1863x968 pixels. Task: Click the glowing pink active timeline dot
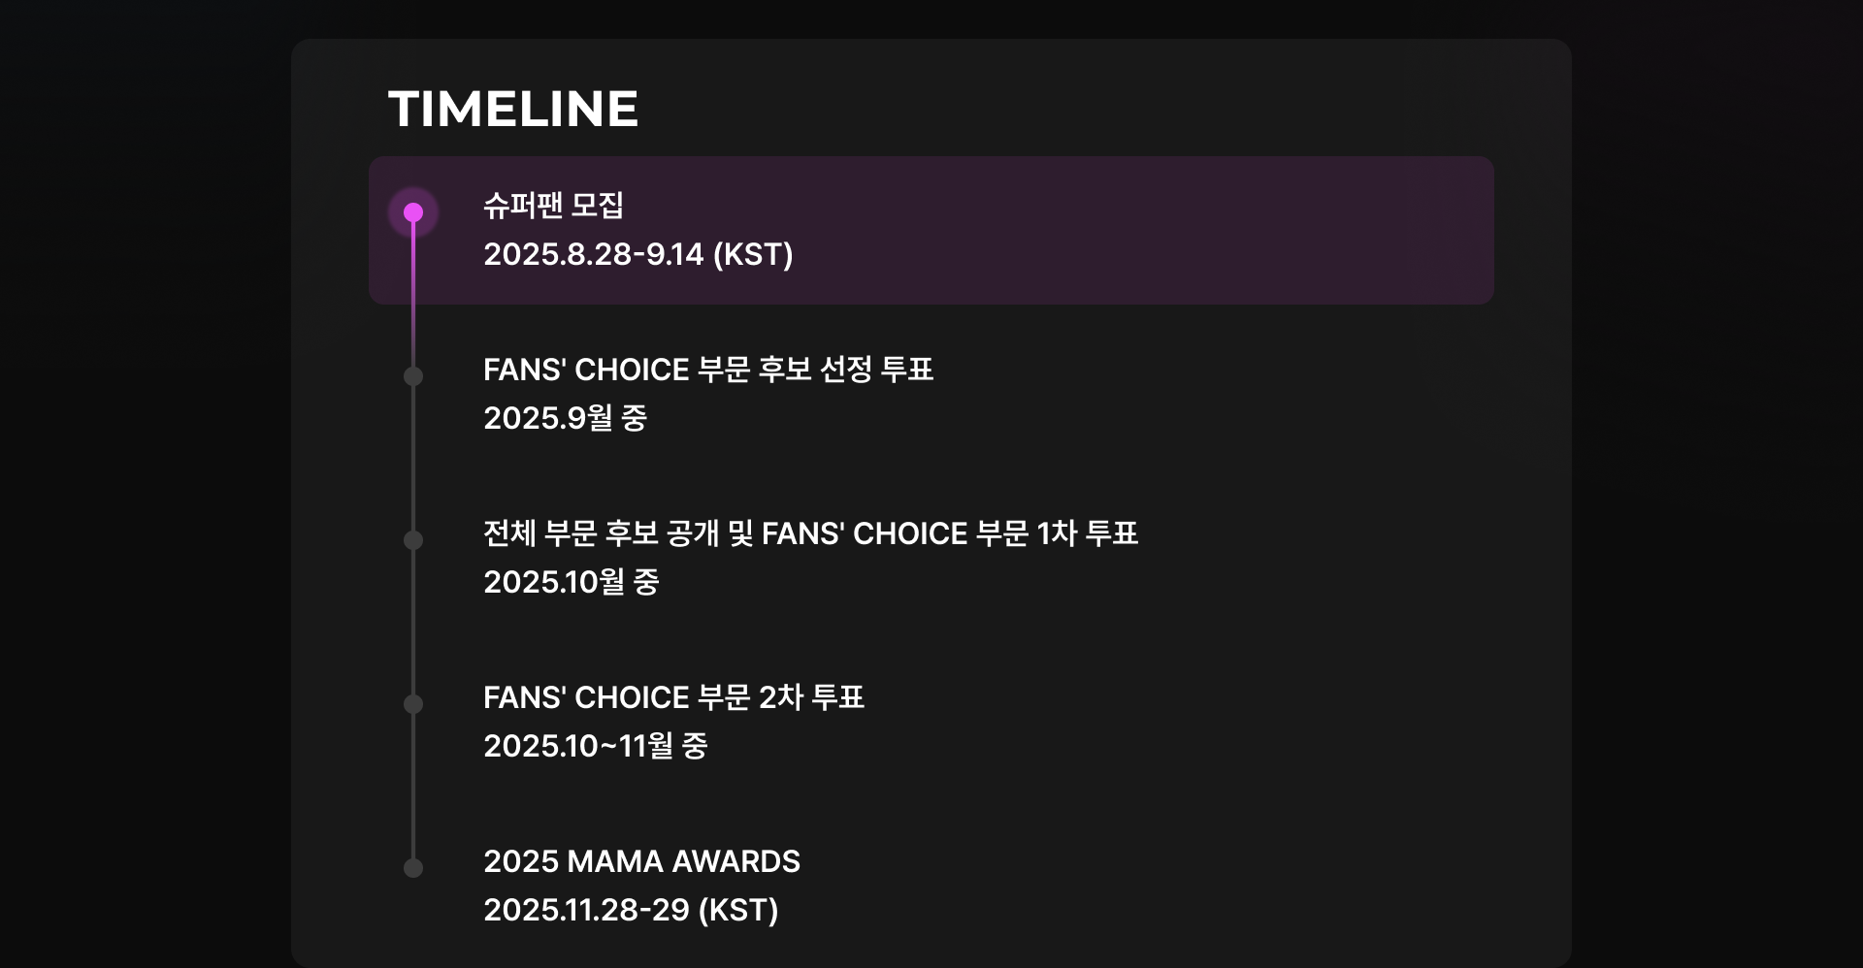tap(413, 212)
